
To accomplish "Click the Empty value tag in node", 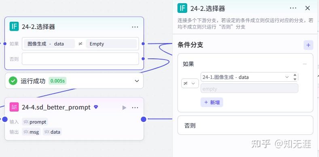I will pos(111,44).
